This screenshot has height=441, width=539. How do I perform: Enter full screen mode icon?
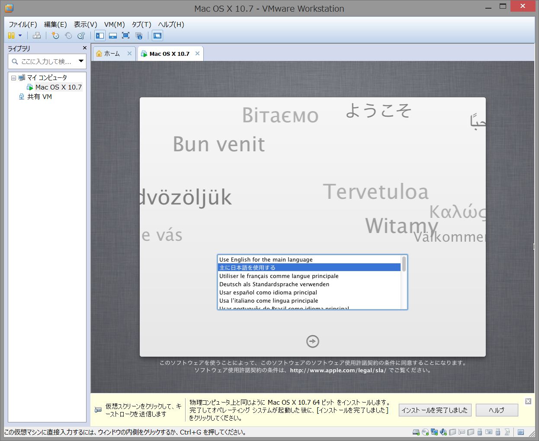click(125, 36)
